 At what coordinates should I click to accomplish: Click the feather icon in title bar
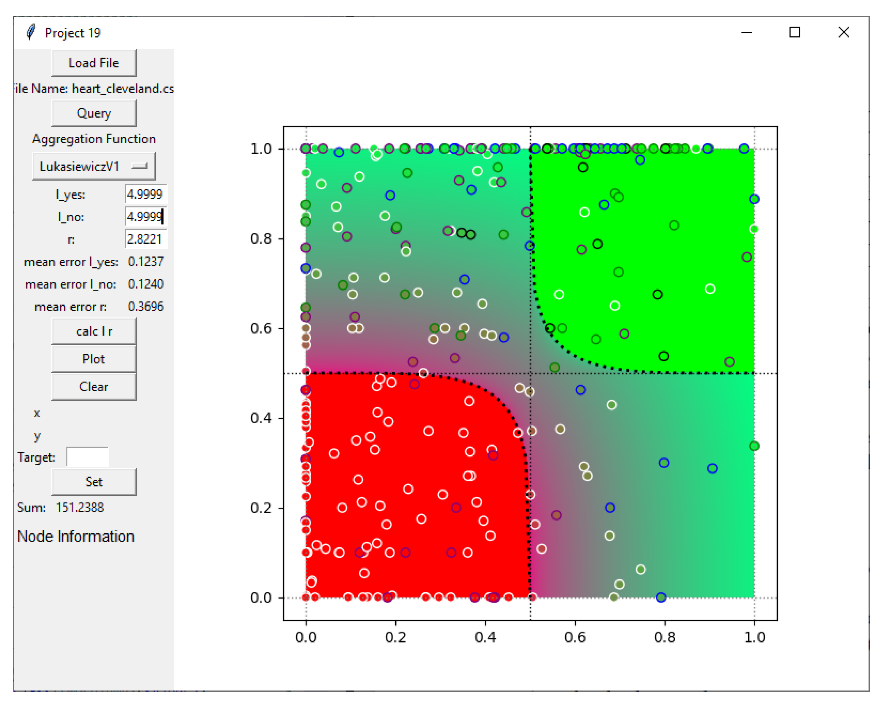[x=31, y=32]
